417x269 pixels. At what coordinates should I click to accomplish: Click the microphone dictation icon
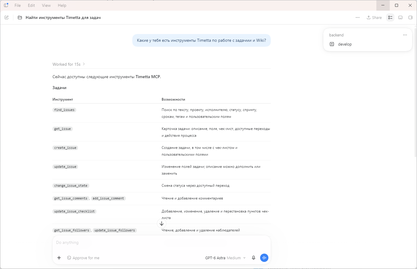click(x=254, y=258)
